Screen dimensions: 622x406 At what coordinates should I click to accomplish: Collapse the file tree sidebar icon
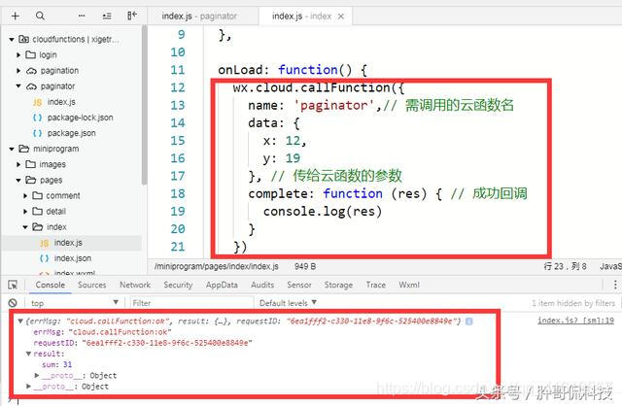click(x=132, y=16)
